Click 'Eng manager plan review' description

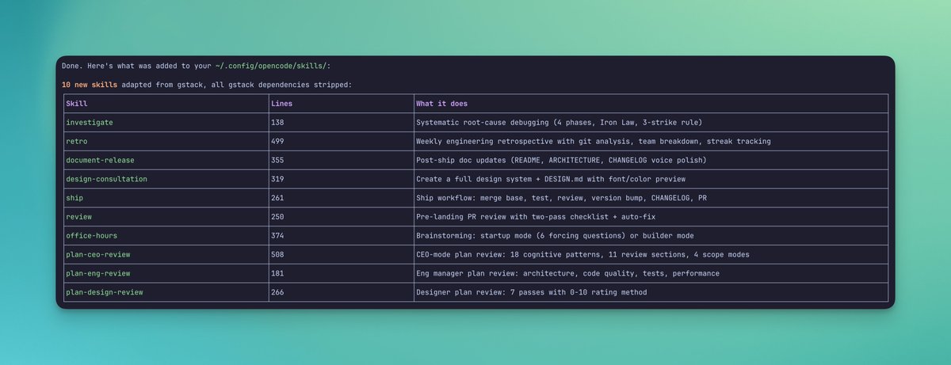[x=567, y=273]
